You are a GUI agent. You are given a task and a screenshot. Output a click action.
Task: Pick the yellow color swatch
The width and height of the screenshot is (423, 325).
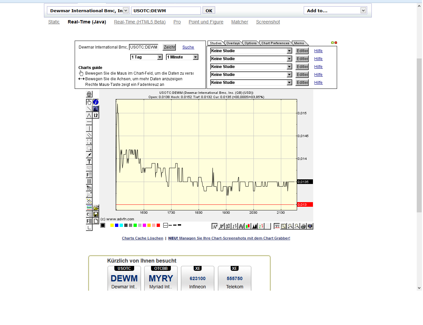(112, 225)
